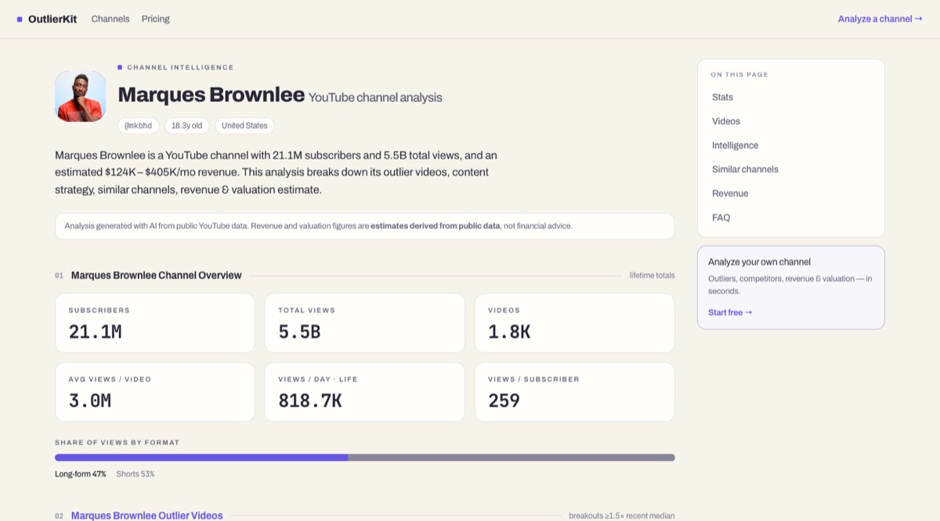The image size is (940, 521).
Task: Click the Analyze a channel link
Action: pyautogui.click(x=880, y=19)
